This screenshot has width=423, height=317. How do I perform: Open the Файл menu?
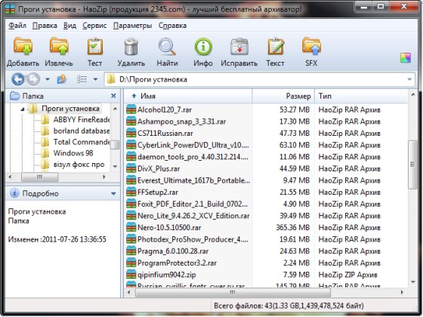(17, 26)
